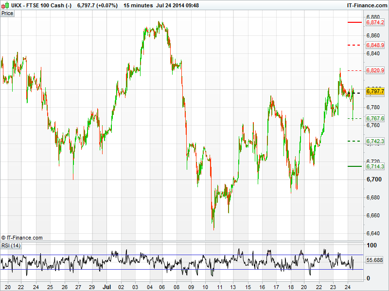389x291 pixels.
Task: Click the RSI value 55.688 label
Action: point(374,260)
